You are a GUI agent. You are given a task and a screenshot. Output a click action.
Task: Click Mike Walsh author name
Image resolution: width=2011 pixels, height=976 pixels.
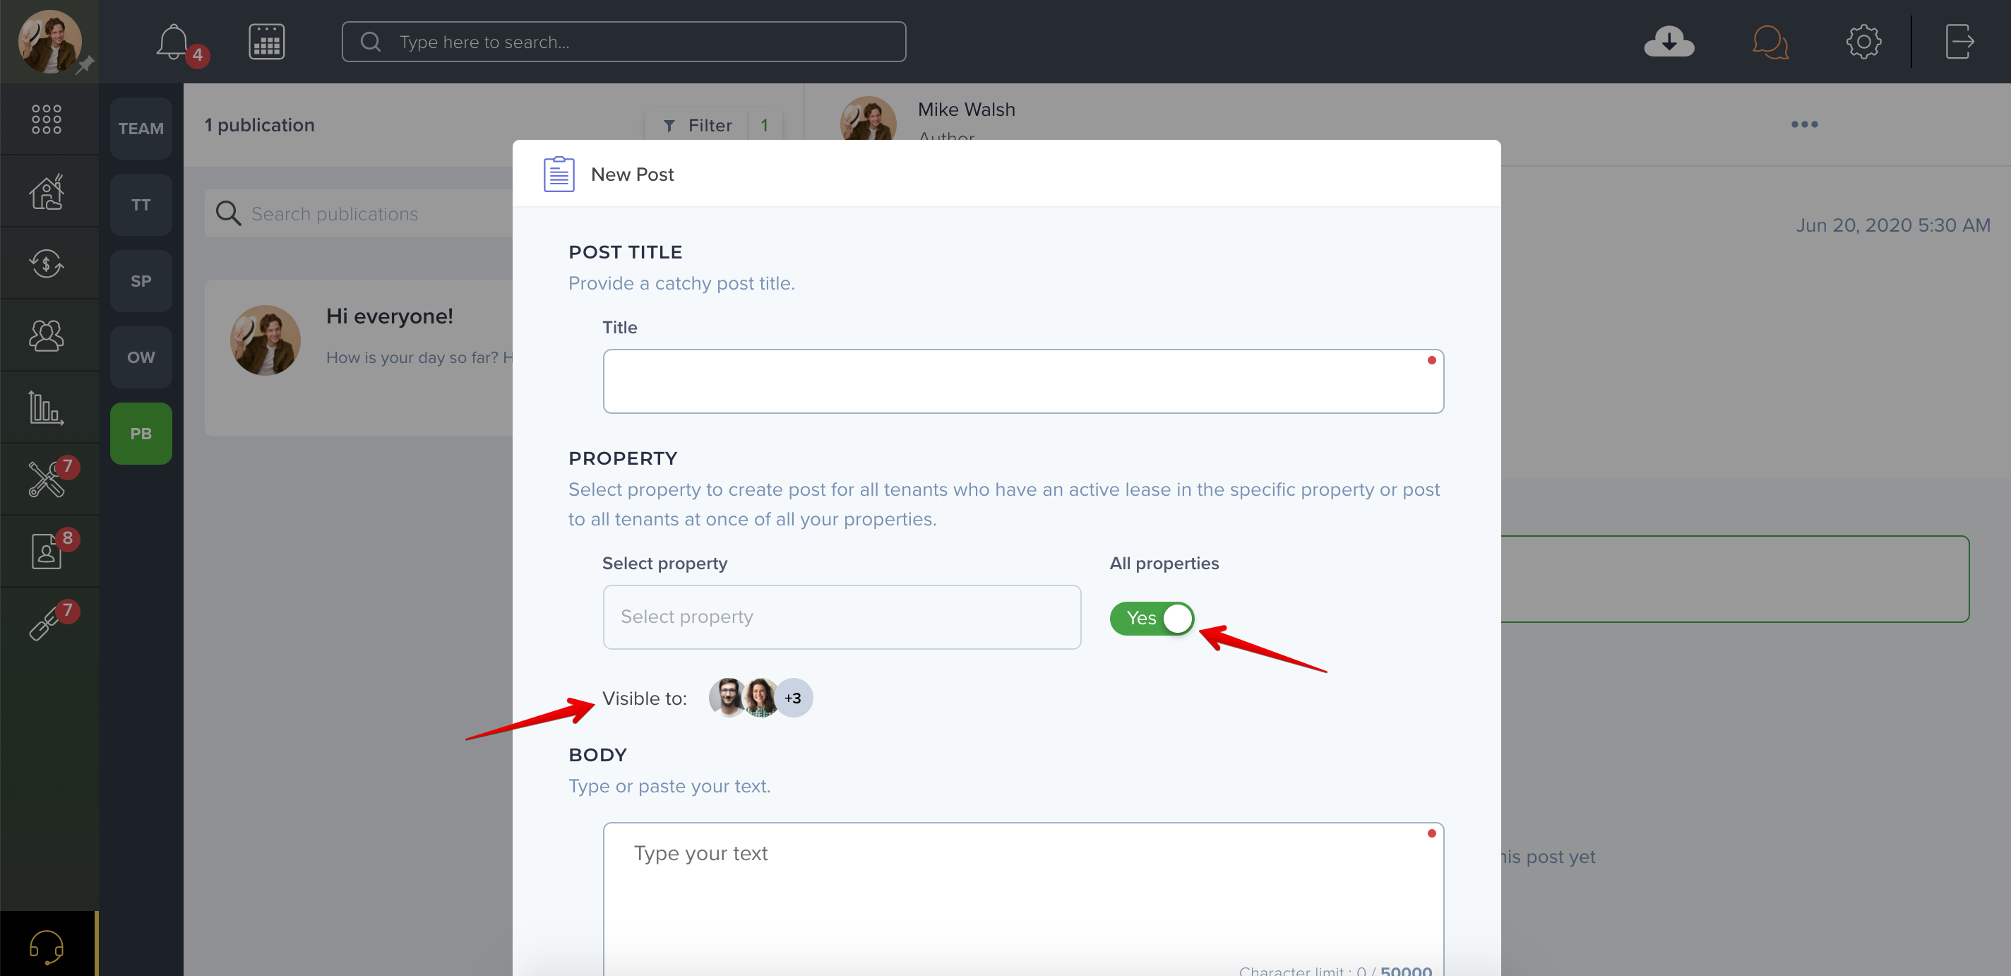(967, 109)
